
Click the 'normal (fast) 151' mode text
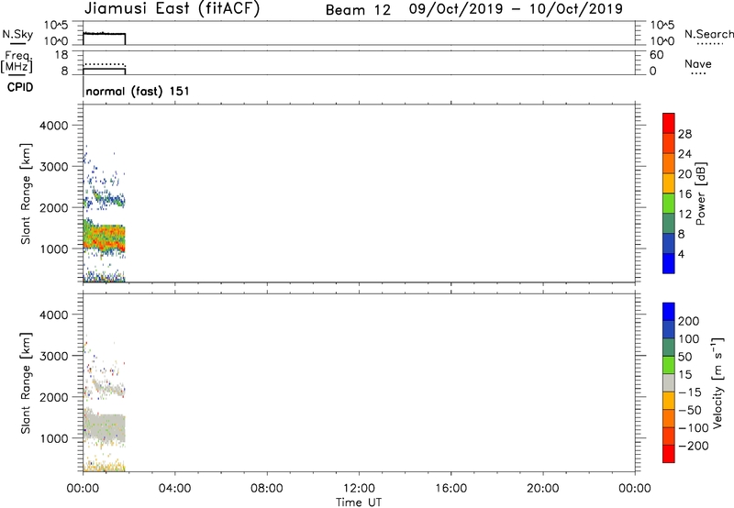tap(138, 91)
